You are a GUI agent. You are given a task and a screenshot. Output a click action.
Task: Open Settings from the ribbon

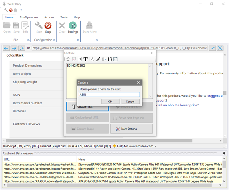click(x=73, y=27)
